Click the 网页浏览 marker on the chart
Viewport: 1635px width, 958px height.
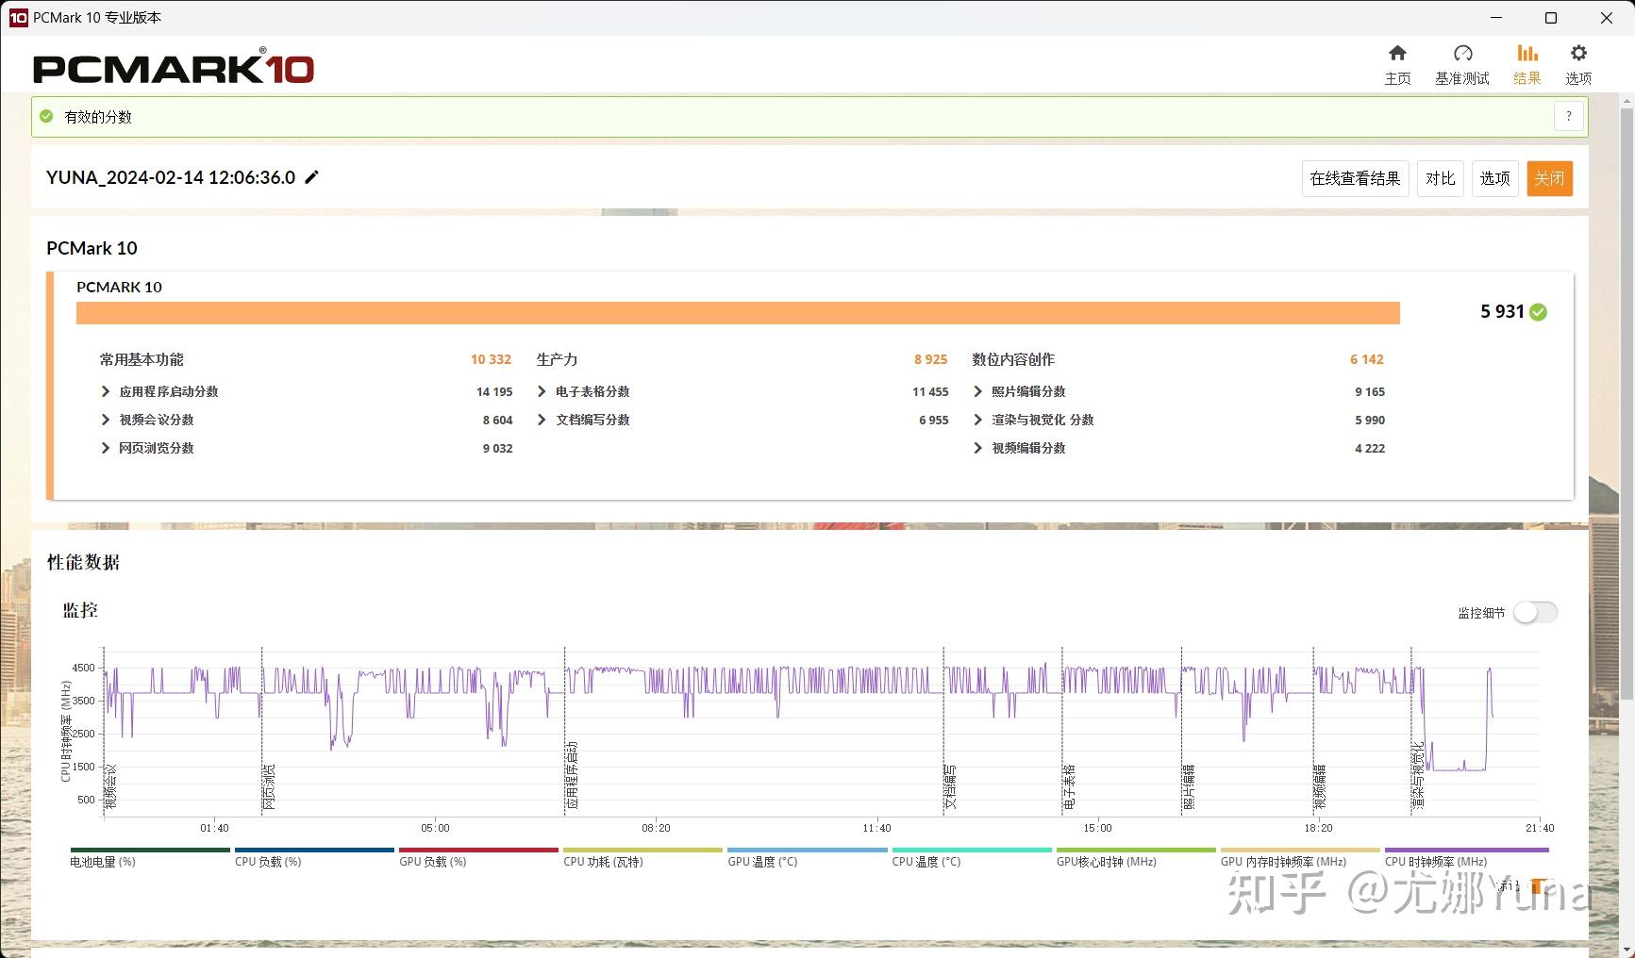coord(269,786)
